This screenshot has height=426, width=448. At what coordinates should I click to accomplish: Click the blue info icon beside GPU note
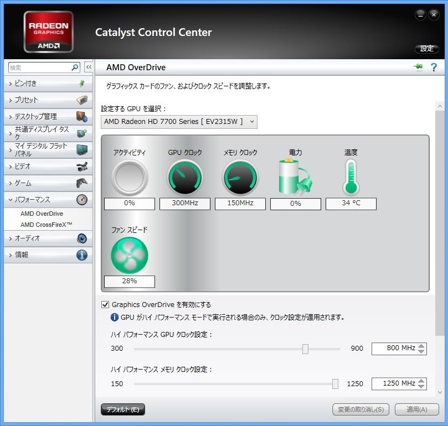(x=114, y=317)
